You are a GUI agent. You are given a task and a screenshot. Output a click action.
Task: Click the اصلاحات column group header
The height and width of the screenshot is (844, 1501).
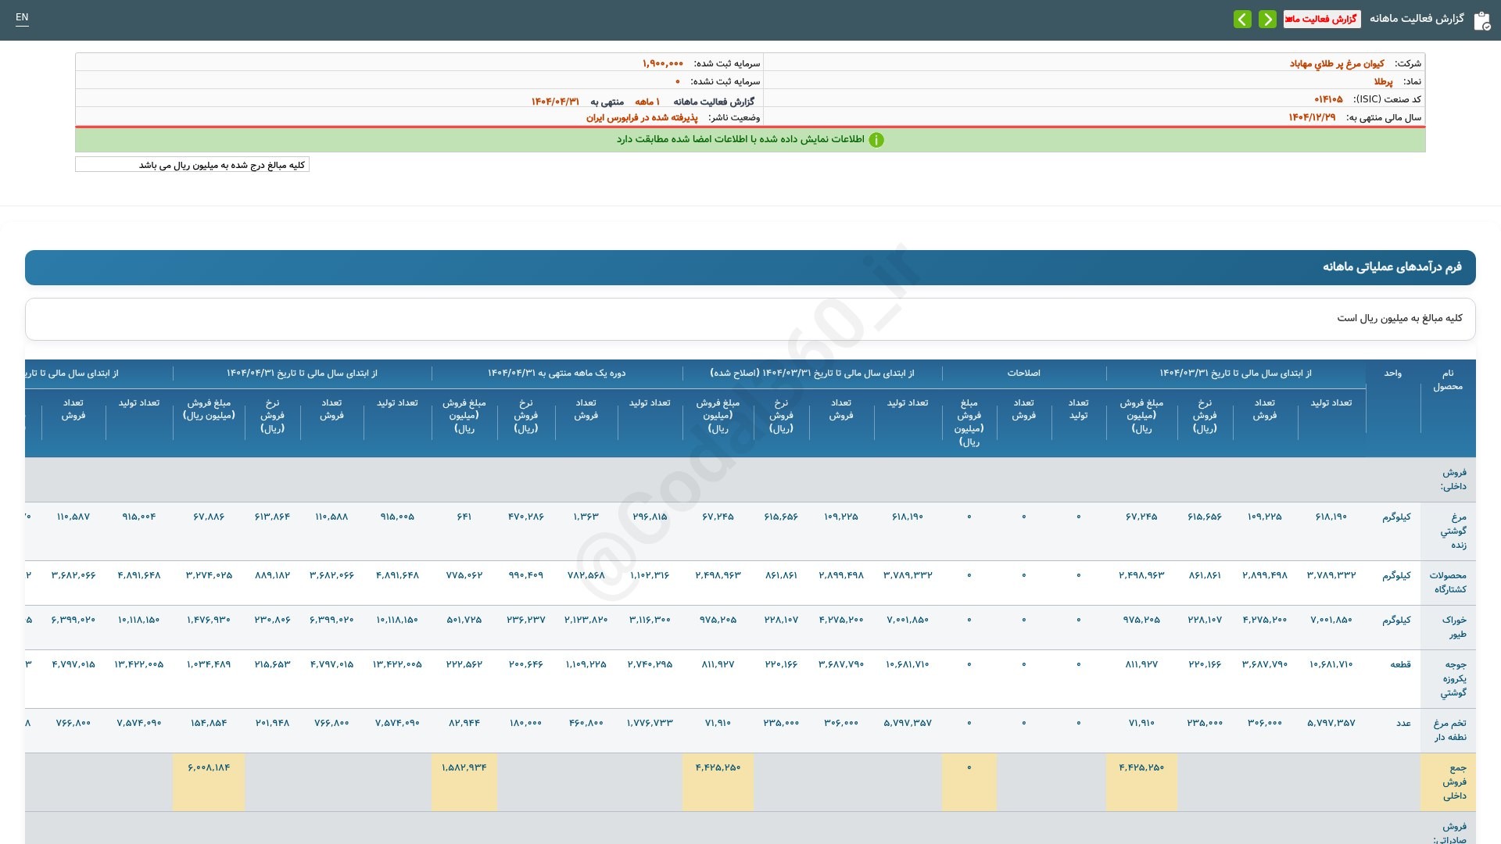(x=1023, y=374)
